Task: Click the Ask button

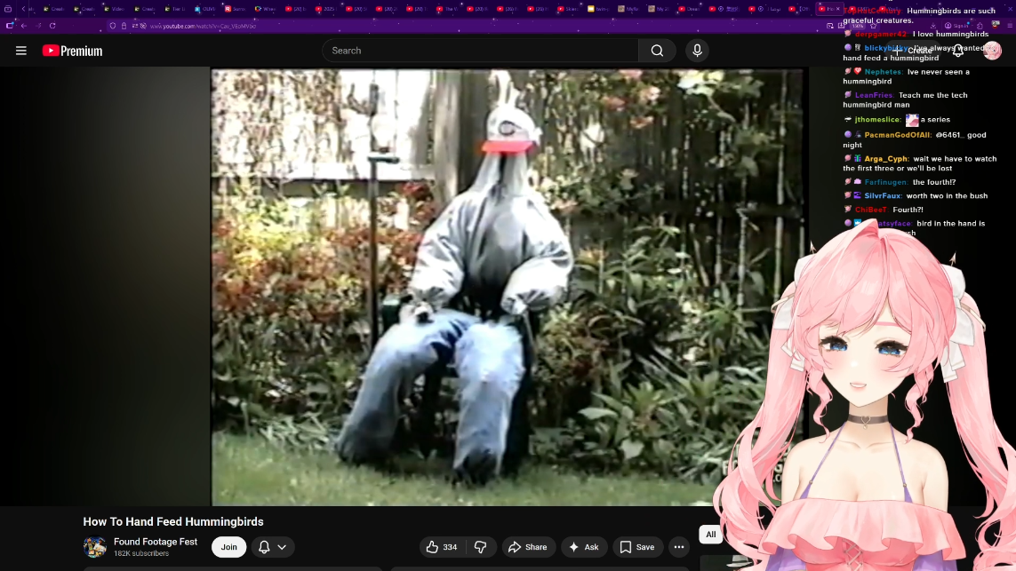Action: pos(584,547)
